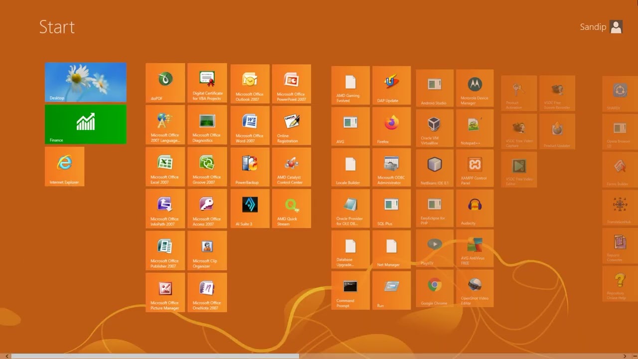Launch Command Prompt tile
Viewport: 638px width, 359px height.
point(351,290)
